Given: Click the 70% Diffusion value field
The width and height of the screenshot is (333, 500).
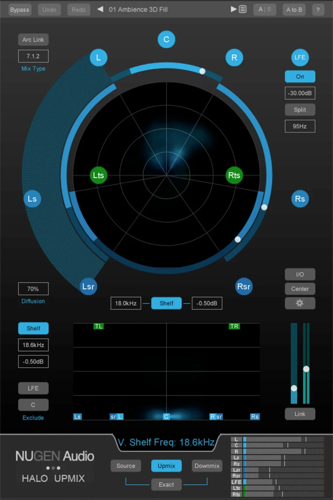Looking at the screenshot, I should pyautogui.click(x=33, y=289).
